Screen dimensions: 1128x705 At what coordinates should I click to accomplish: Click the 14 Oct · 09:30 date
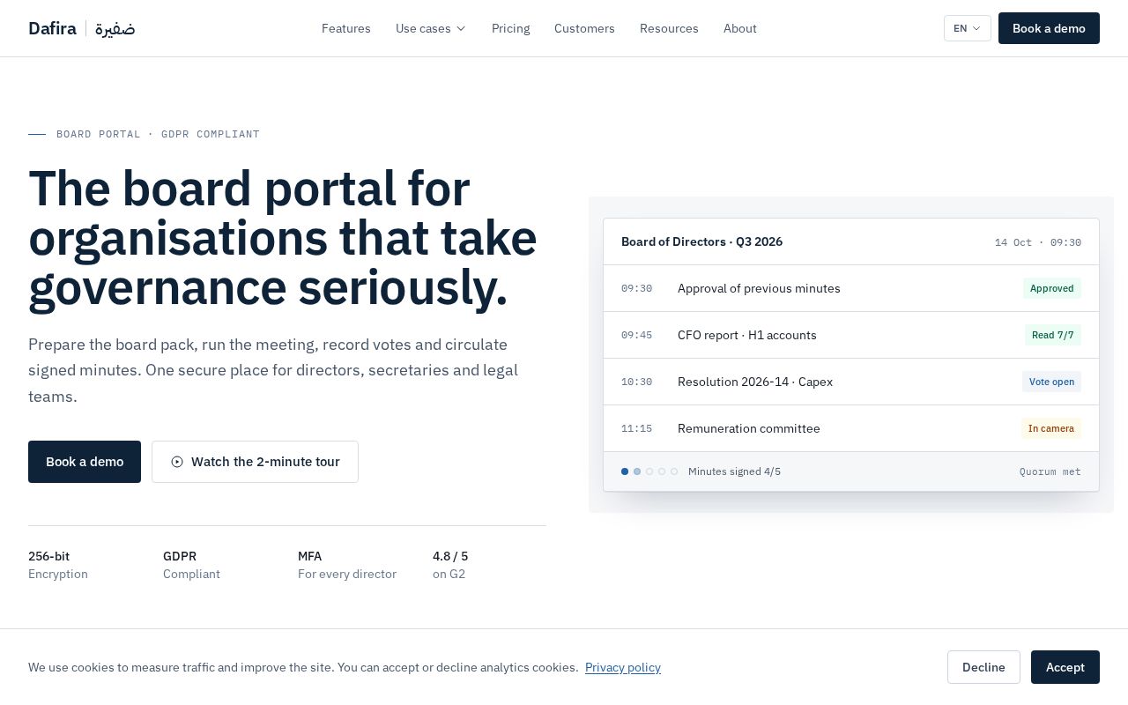tap(1038, 242)
